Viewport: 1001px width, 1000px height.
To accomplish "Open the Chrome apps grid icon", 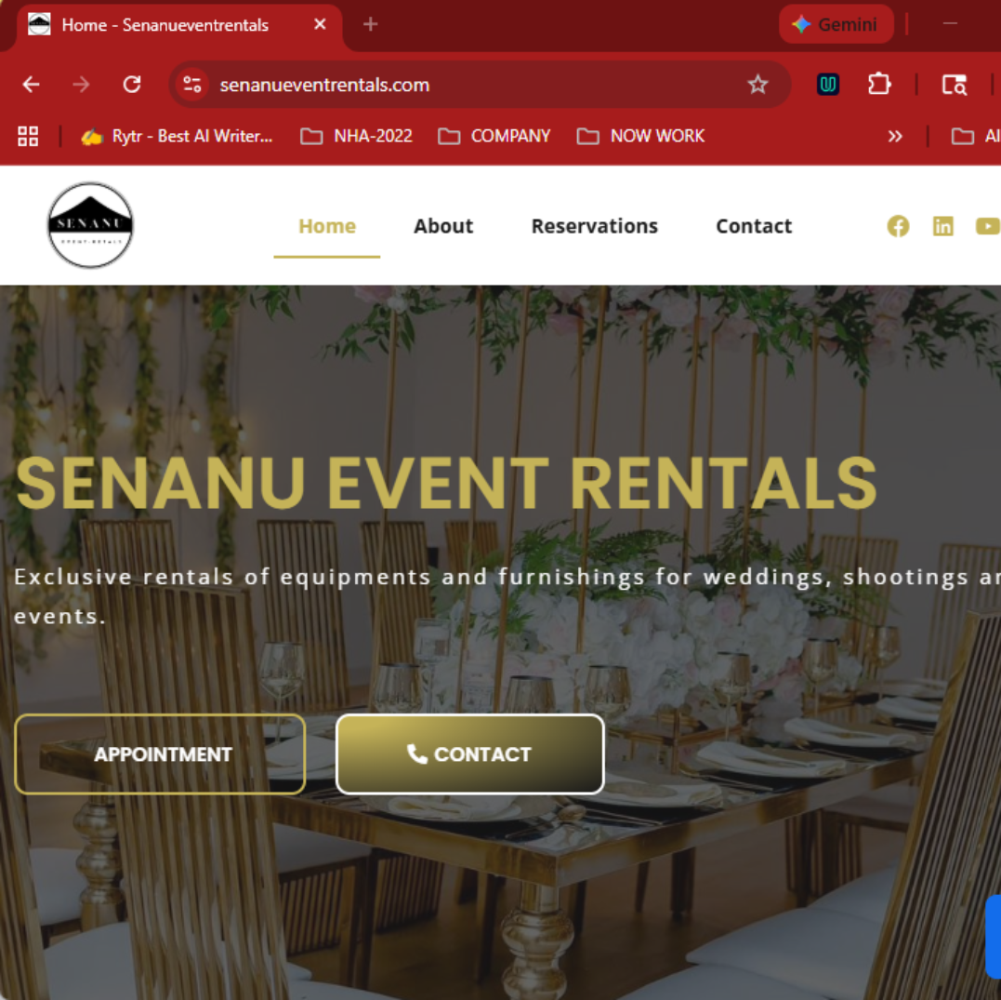I will [28, 136].
